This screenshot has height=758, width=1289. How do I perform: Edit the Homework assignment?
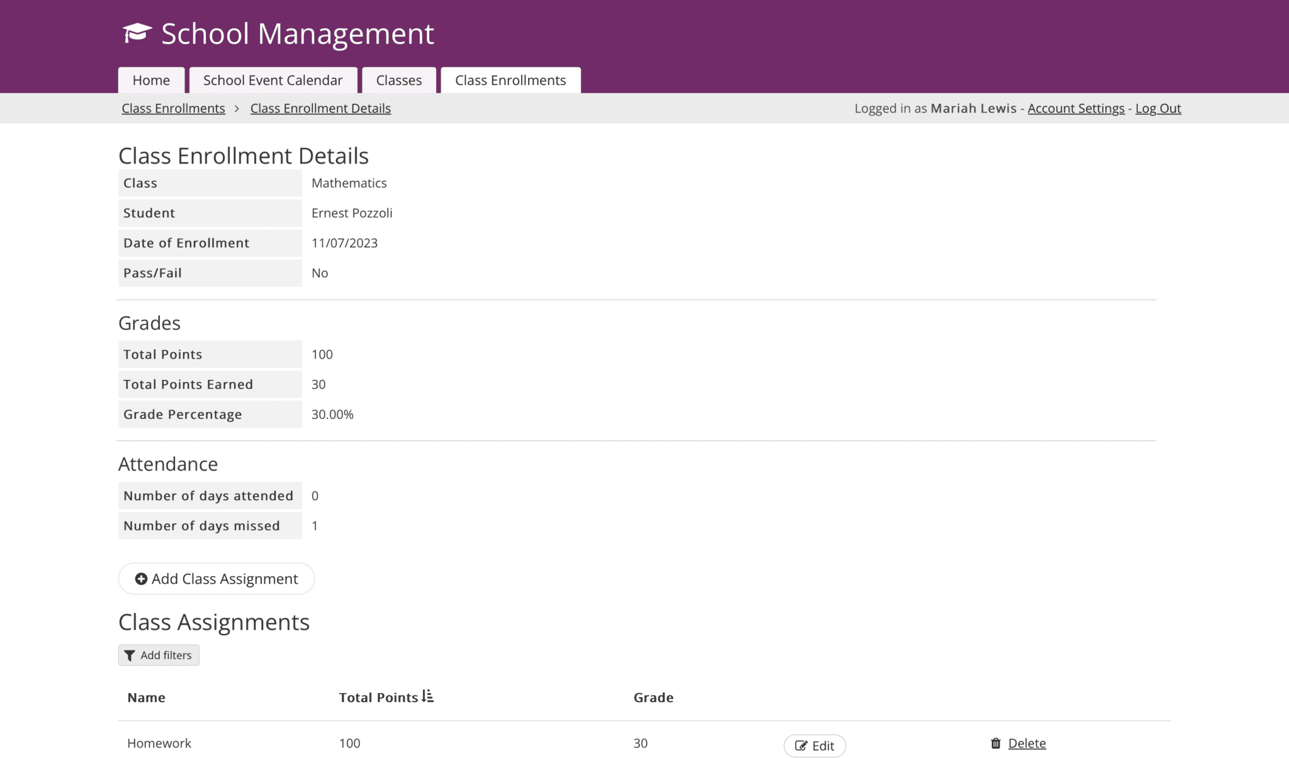814,745
